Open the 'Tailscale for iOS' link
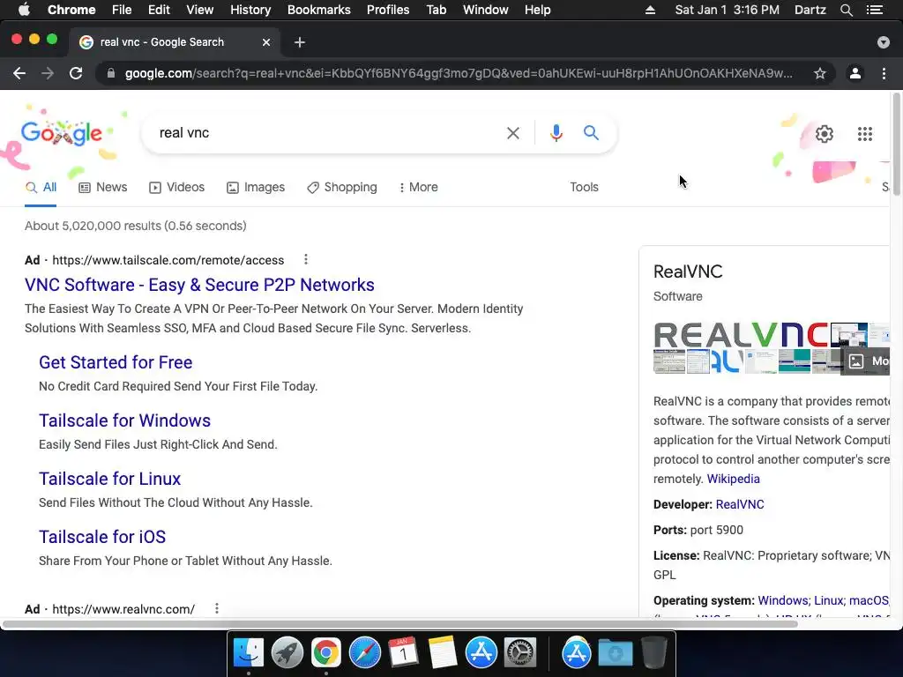This screenshot has width=903, height=677. point(102,537)
